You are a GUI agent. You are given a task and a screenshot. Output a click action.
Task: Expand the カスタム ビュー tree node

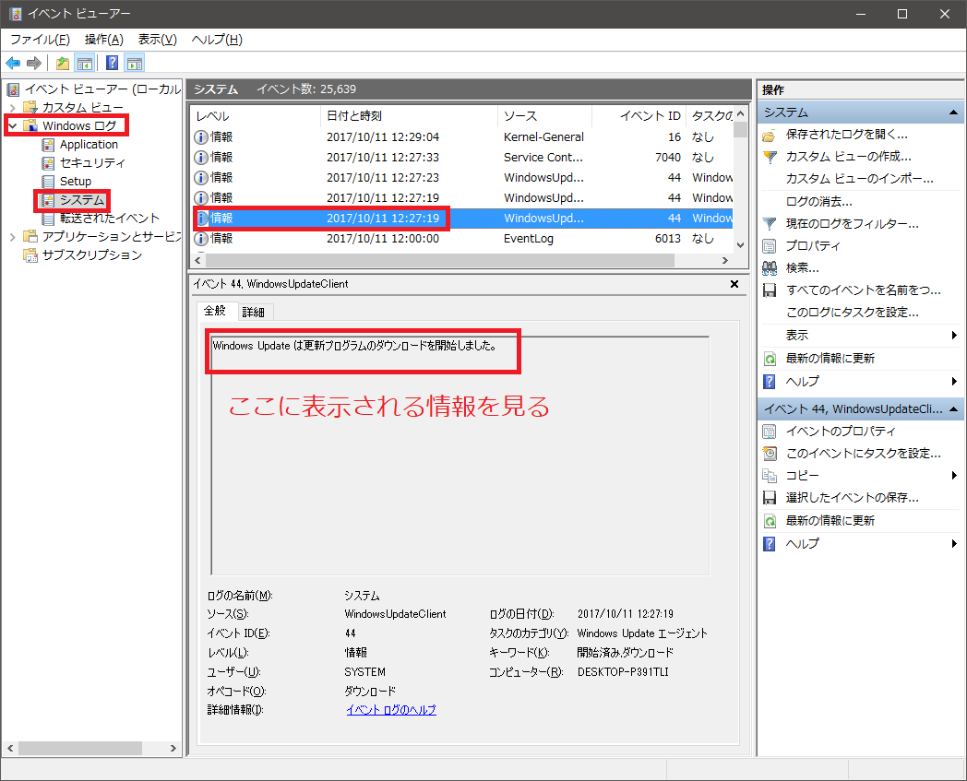[x=12, y=108]
